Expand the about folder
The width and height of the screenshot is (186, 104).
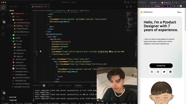coord(12,44)
